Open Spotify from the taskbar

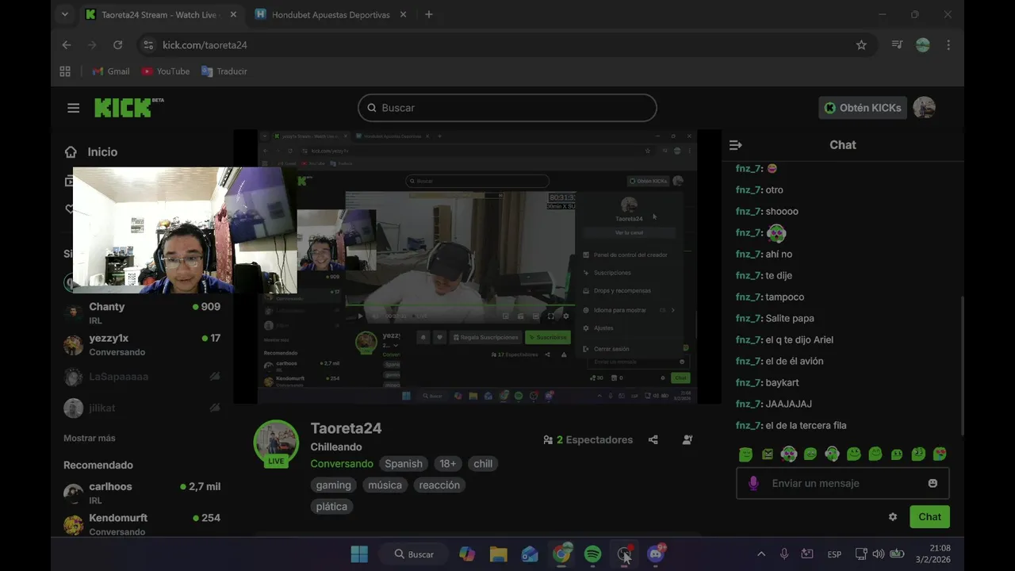pos(592,554)
